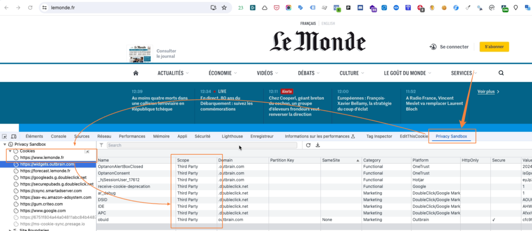This screenshot has width=532, height=231.
Task: Sort by the Scope column header
Action: [196, 160]
